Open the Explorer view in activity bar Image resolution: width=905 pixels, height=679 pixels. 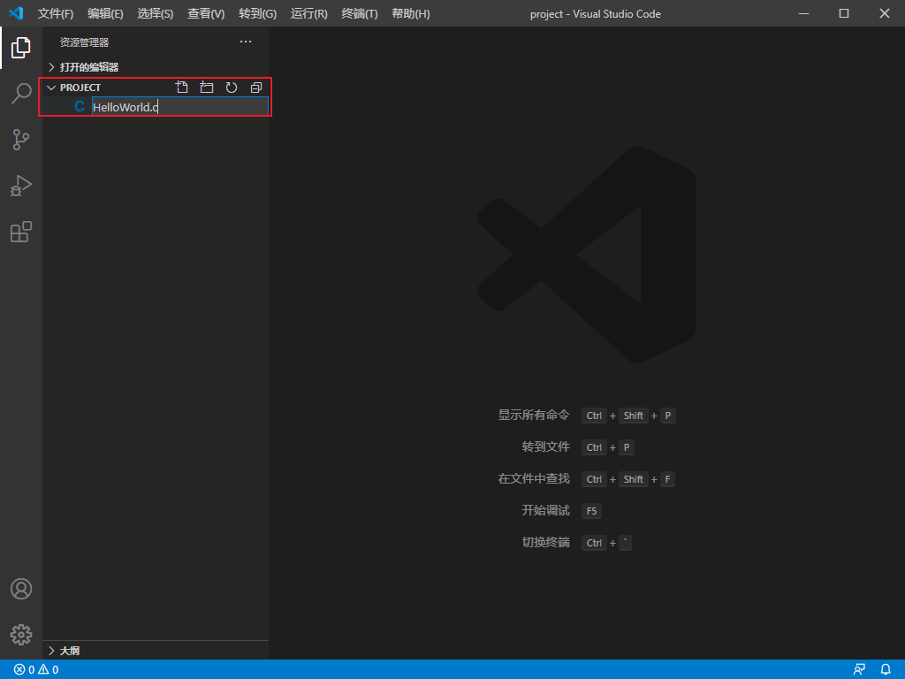[x=21, y=48]
